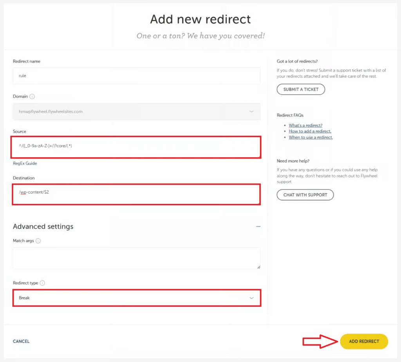Open the How to add a redirect link
Viewport: 401px width, 362px height.
pyautogui.click(x=310, y=131)
